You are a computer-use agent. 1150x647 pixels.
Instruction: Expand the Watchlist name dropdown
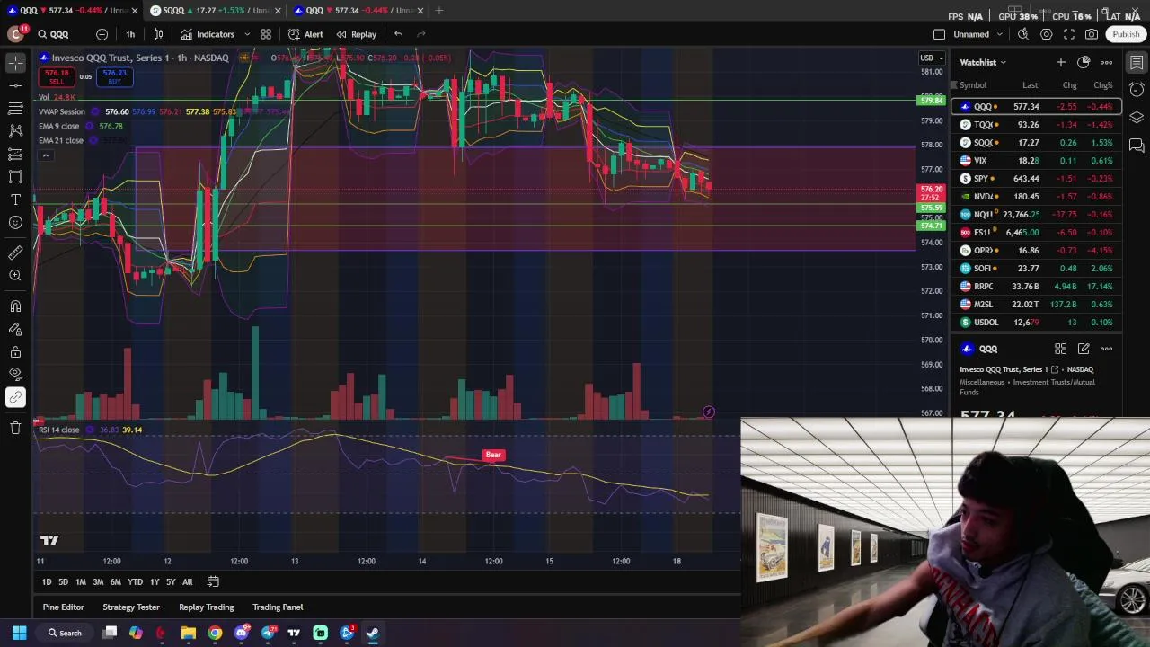coord(983,62)
